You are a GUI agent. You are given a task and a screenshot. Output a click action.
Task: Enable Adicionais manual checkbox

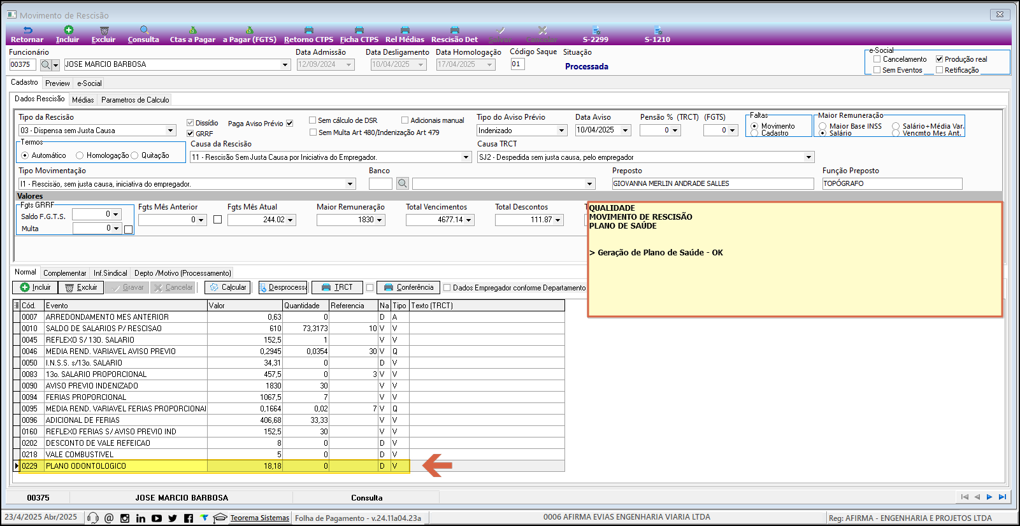pos(405,120)
